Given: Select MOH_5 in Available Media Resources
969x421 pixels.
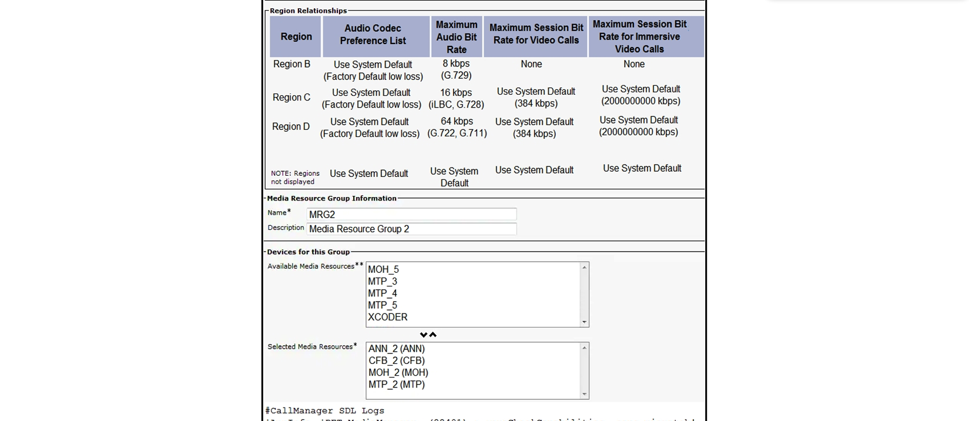Looking at the screenshot, I should [x=383, y=270].
